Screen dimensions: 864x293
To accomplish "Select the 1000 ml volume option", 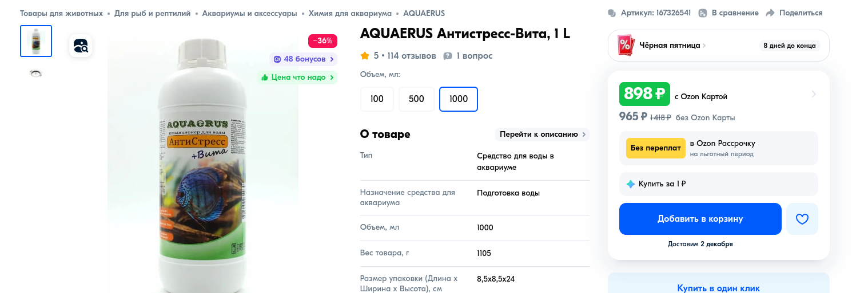I will click(459, 99).
